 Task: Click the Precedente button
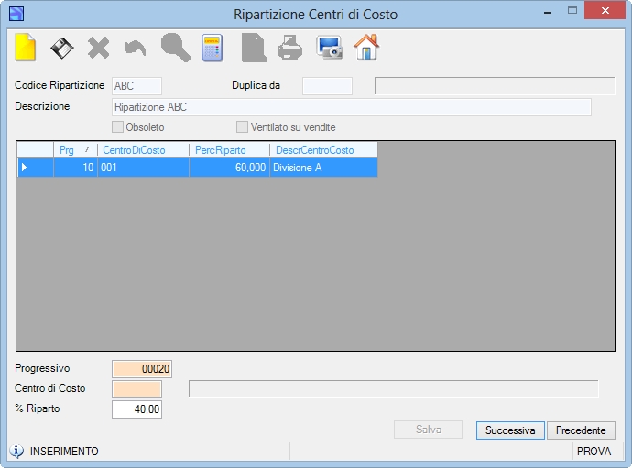[581, 430]
